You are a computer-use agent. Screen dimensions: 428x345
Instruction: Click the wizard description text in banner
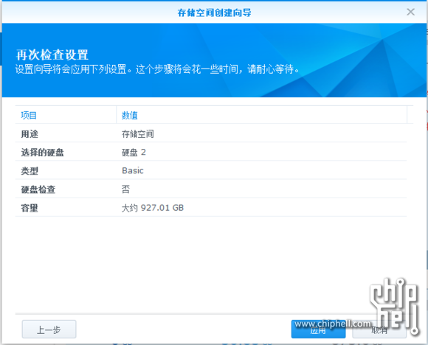[157, 69]
